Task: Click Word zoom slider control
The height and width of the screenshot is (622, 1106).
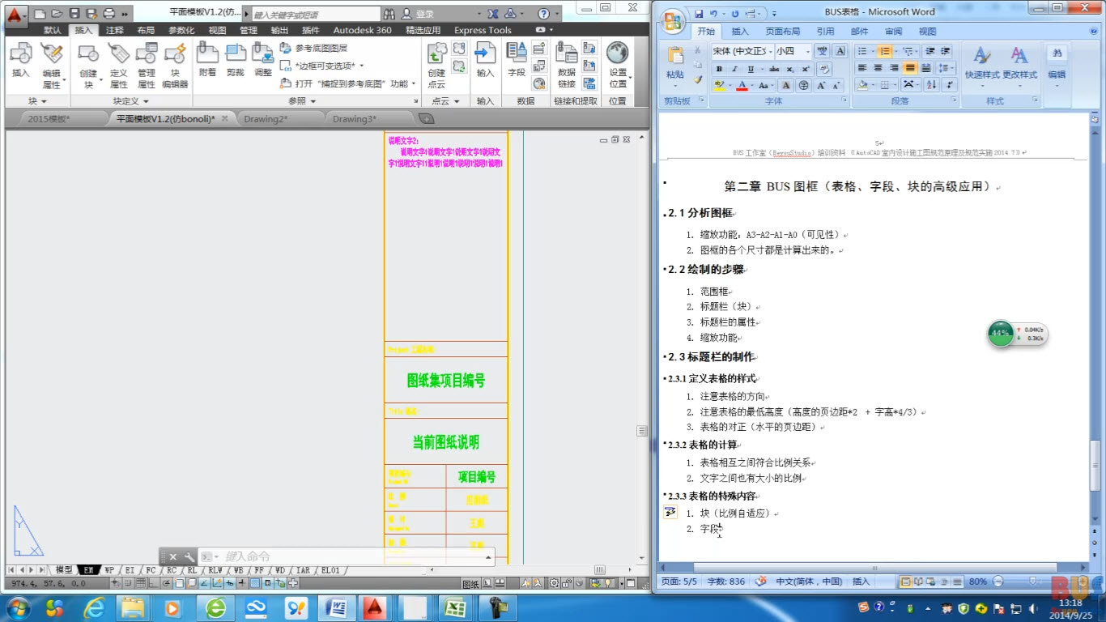Action: (x=1034, y=582)
